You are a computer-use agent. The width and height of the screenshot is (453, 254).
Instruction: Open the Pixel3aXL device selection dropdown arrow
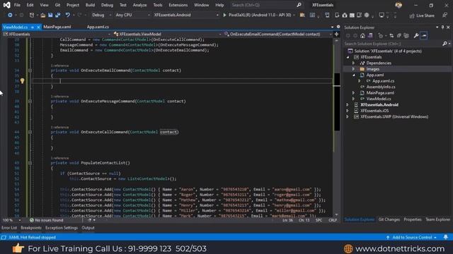point(294,15)
